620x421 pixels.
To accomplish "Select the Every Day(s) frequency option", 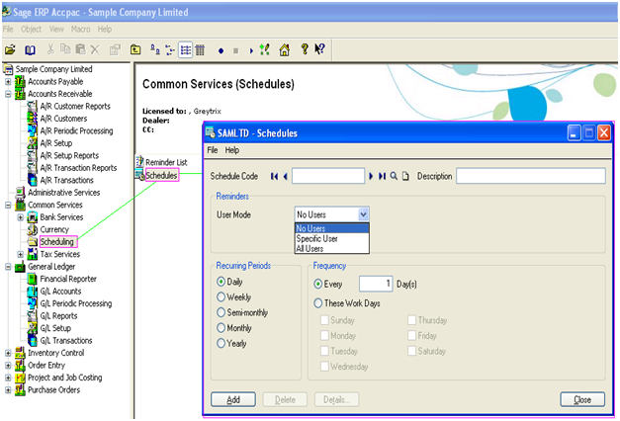I will pos(317,284).
